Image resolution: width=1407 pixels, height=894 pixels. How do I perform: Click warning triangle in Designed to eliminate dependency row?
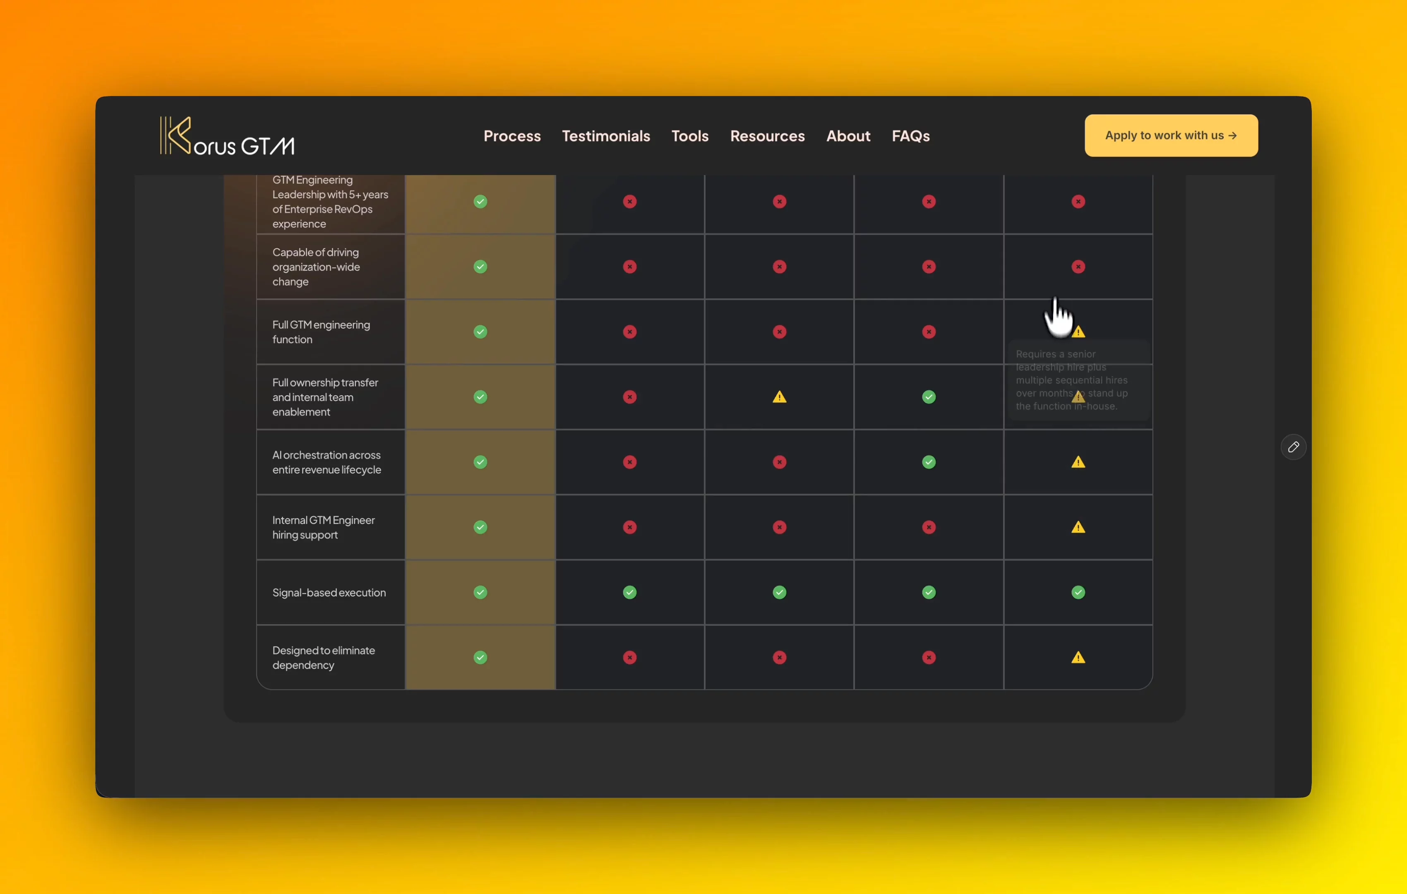click(1078, 658)
